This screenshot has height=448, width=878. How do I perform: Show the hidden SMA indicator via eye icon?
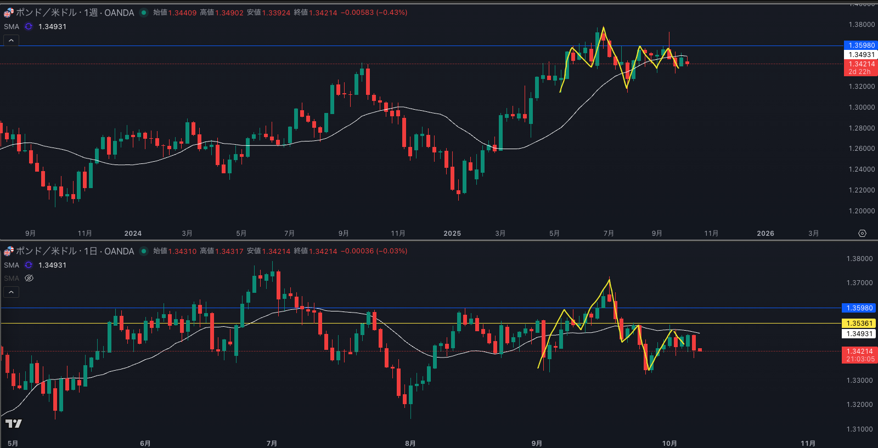click(x=29, y=278)
